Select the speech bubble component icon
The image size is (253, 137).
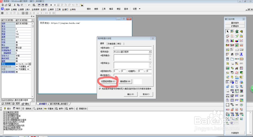click(237, 54)
